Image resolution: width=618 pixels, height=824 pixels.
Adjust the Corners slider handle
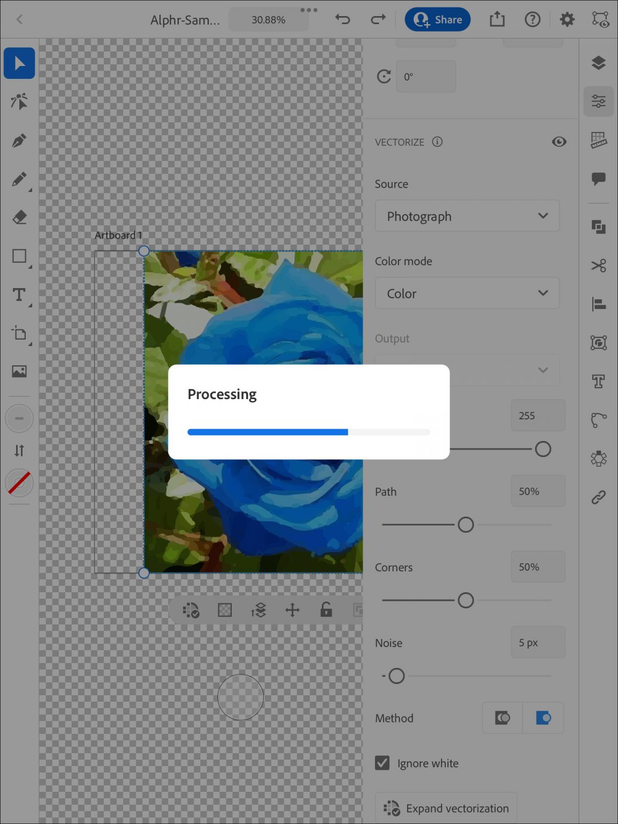coord(466,600)
